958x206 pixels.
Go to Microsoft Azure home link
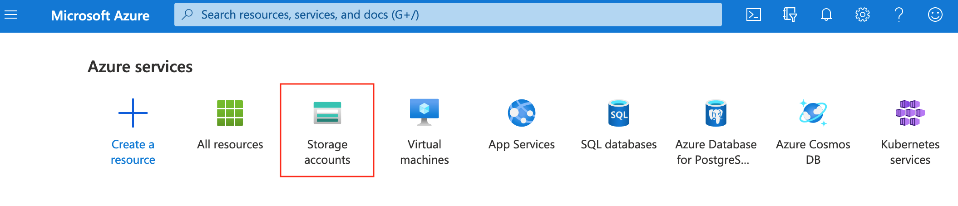(100, 15)
